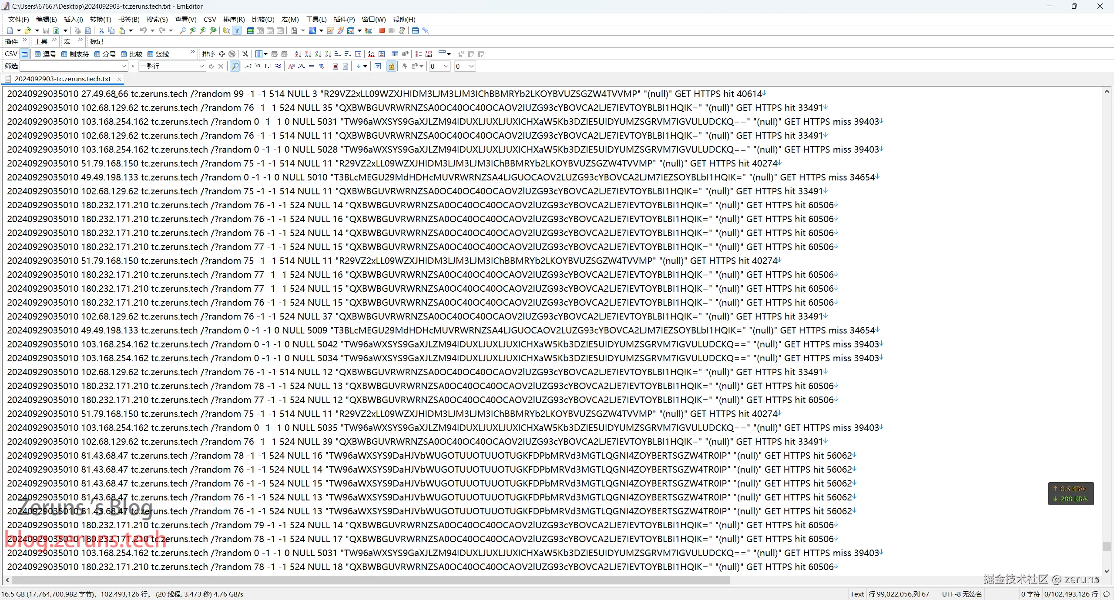Click the Sort A to Z icon

pos(298,54)
